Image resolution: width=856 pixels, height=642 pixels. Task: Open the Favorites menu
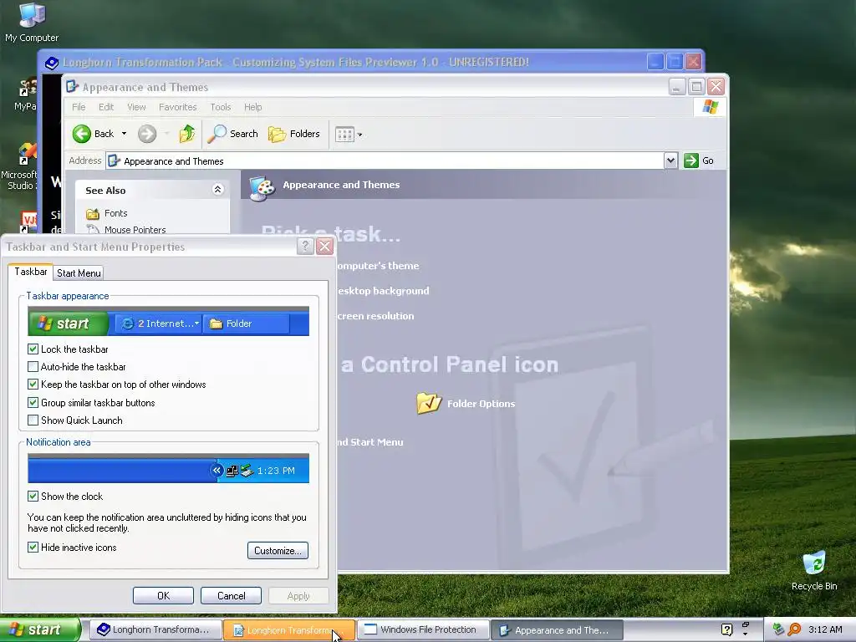(x=177, y=107)
